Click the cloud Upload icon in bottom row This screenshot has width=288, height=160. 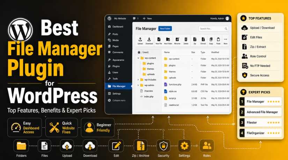tap(67, 146)
